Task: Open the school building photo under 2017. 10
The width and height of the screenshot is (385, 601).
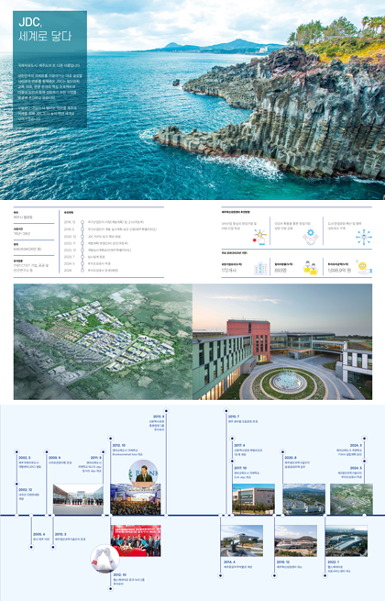Action: point(253,499)
